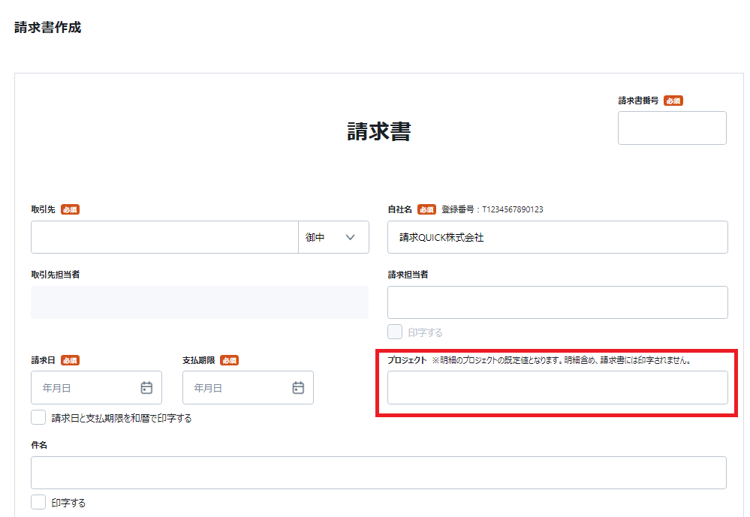
Task: Open the 支払期限 calendar picker icon
Action: point(298,387)
